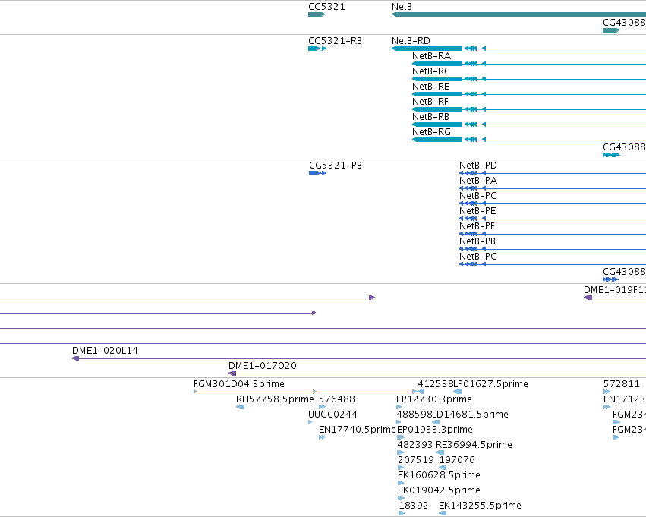Select the NetB-RG transcript

pos(529,140)
